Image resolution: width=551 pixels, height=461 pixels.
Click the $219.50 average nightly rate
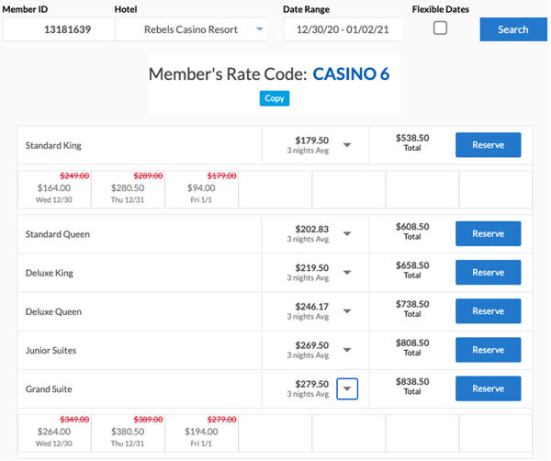pyautogui.click(x=311, y=268)
